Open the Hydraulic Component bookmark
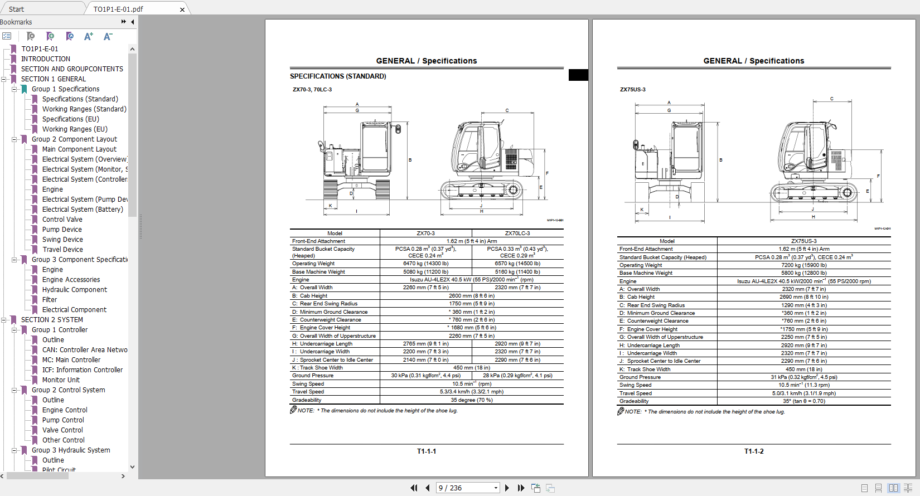The height and width of the screenshot is (496, 920). (x=75, y=290)
